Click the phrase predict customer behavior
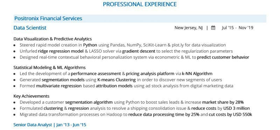Screen dimensions: 280x130 (223, 57)
